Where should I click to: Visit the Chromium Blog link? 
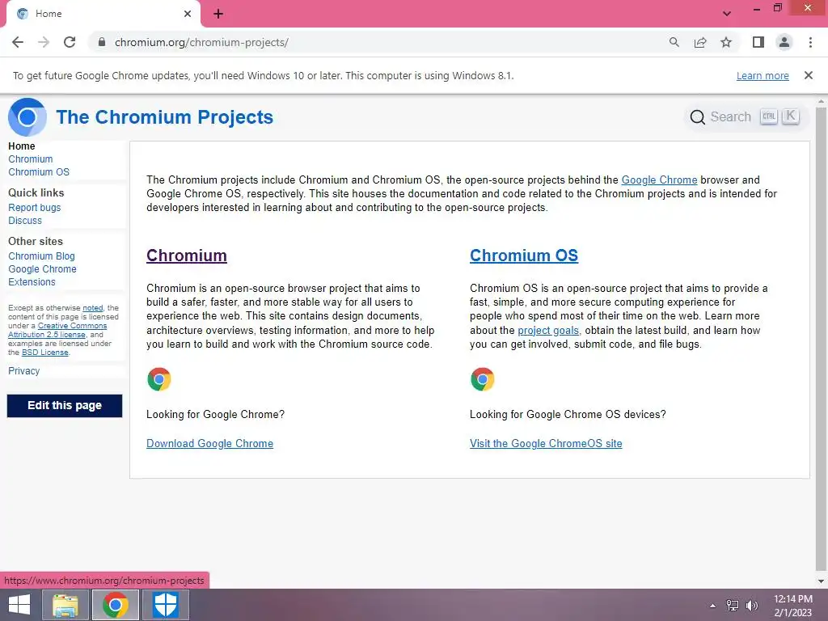point(41,256)
